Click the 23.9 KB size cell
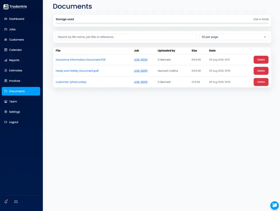The width and height of the screenshot is (280, 211). (196, 82)
